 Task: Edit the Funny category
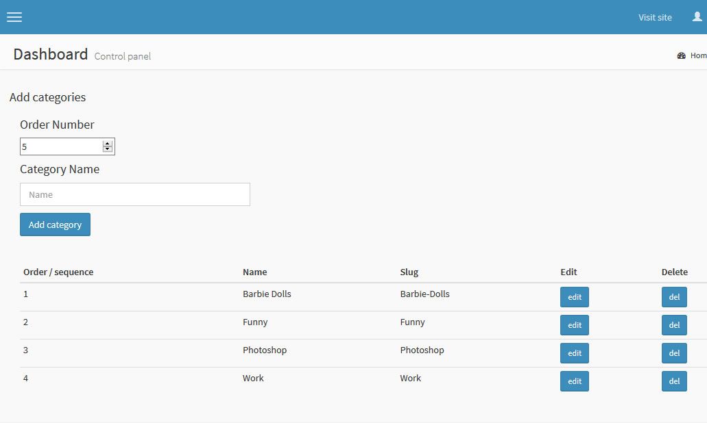point(574,325)
